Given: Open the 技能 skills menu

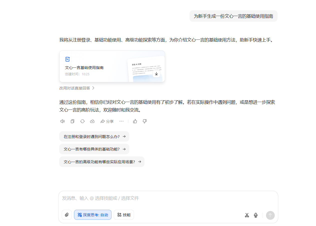Looking at the screenshot, I should (x=124, y=215).
